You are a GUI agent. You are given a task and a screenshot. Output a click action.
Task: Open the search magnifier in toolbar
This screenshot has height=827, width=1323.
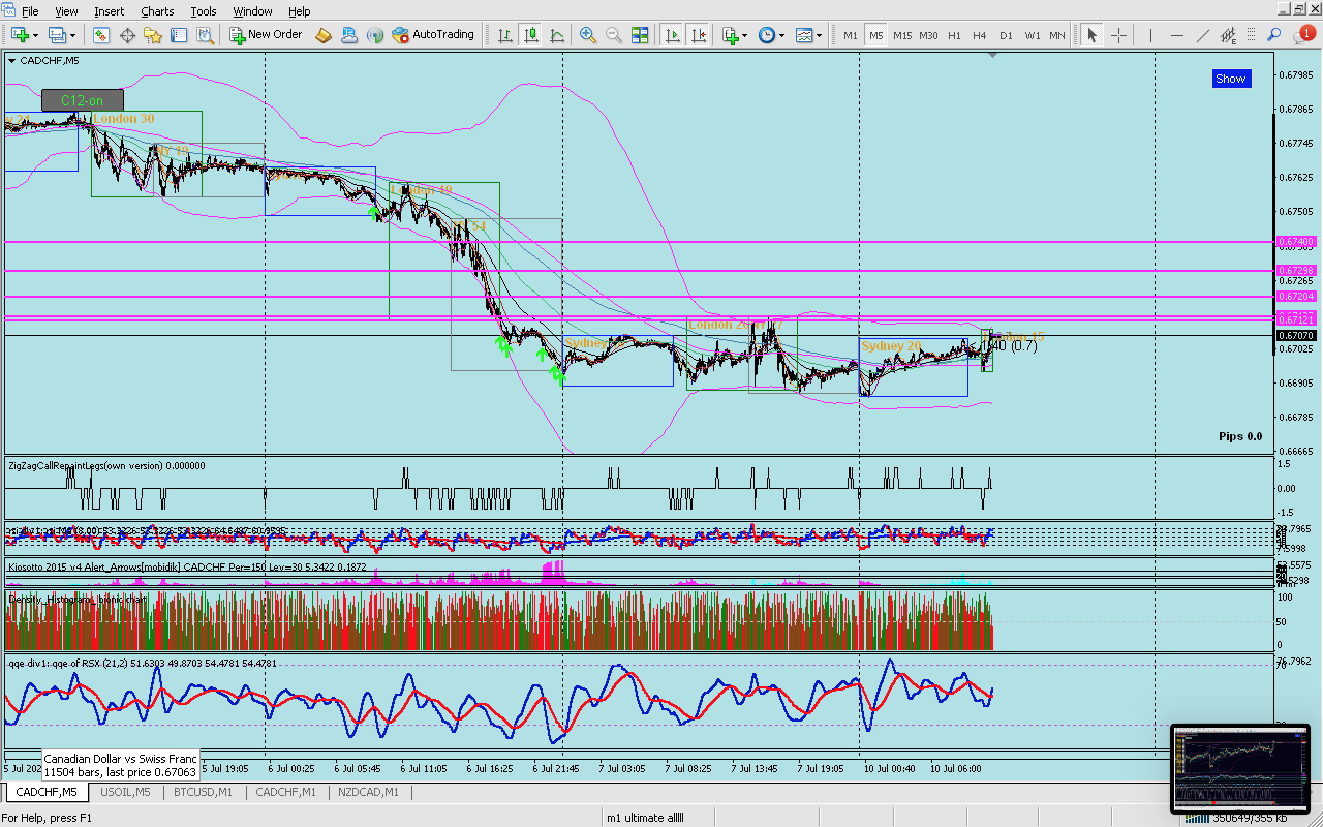[x=1274, y=36]
